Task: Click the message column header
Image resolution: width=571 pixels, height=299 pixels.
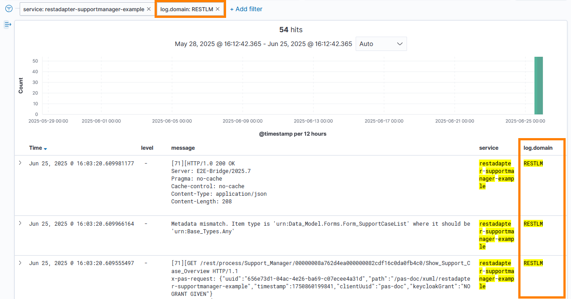Action: 183,148
